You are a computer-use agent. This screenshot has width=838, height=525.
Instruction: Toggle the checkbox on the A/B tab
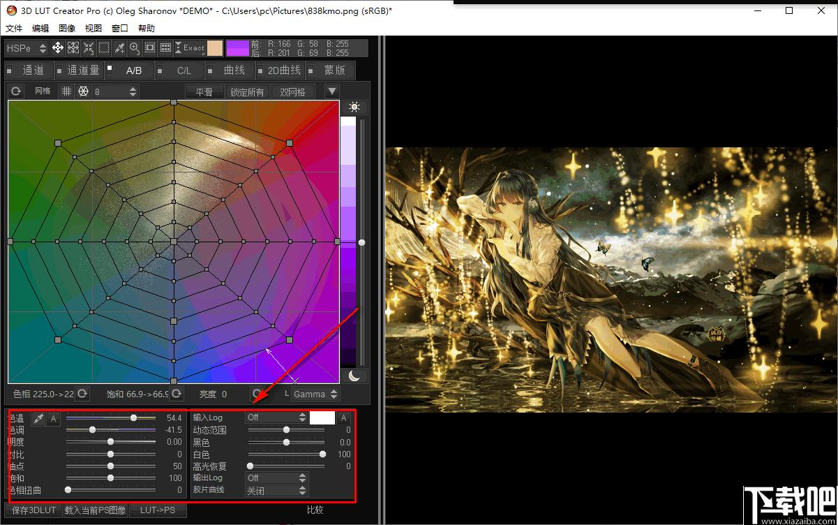(110, 68)
